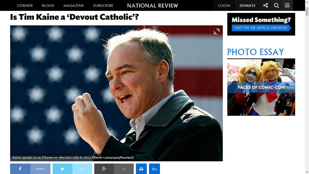The width and height of the screenshot is (309, 174).
Task: Open the Subscribe page
Action: coord(103,5)
